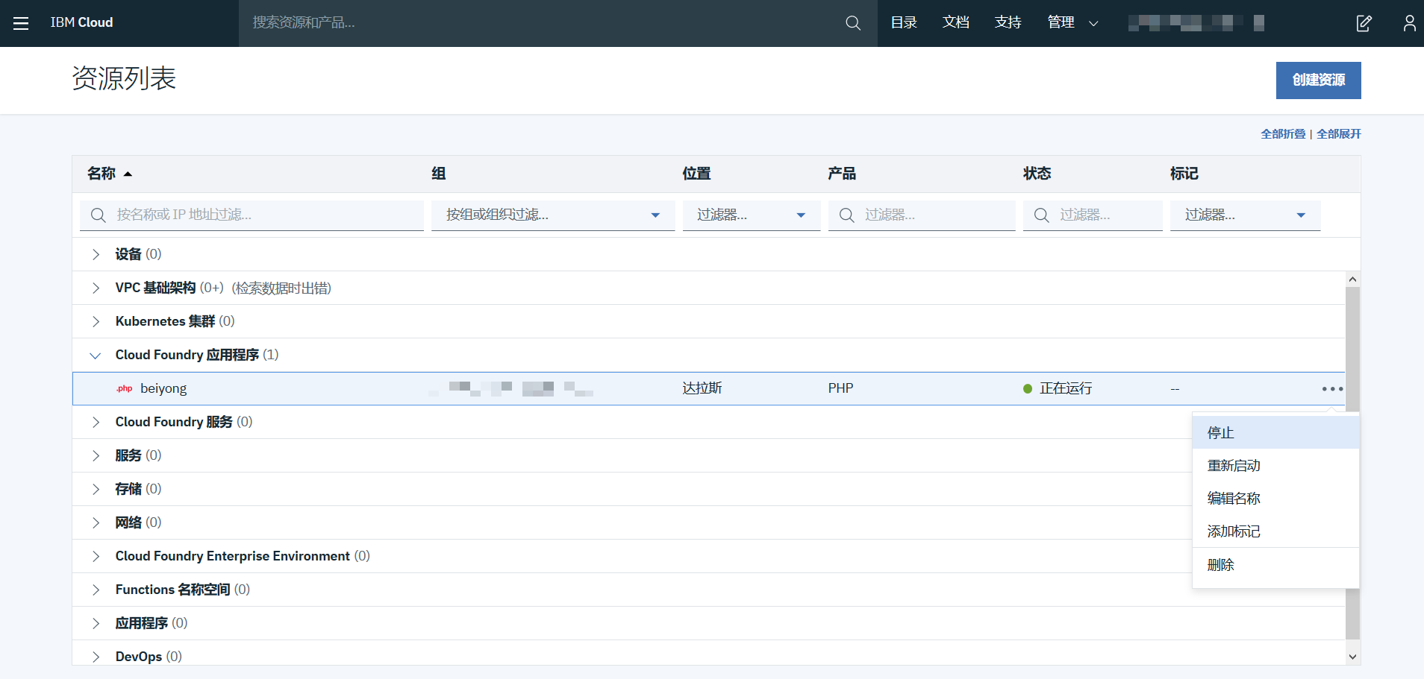Choose 添加标记 from the context menu

point(1275,531)
